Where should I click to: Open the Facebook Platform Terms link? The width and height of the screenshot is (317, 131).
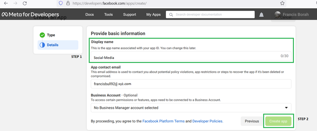point(163,121)
